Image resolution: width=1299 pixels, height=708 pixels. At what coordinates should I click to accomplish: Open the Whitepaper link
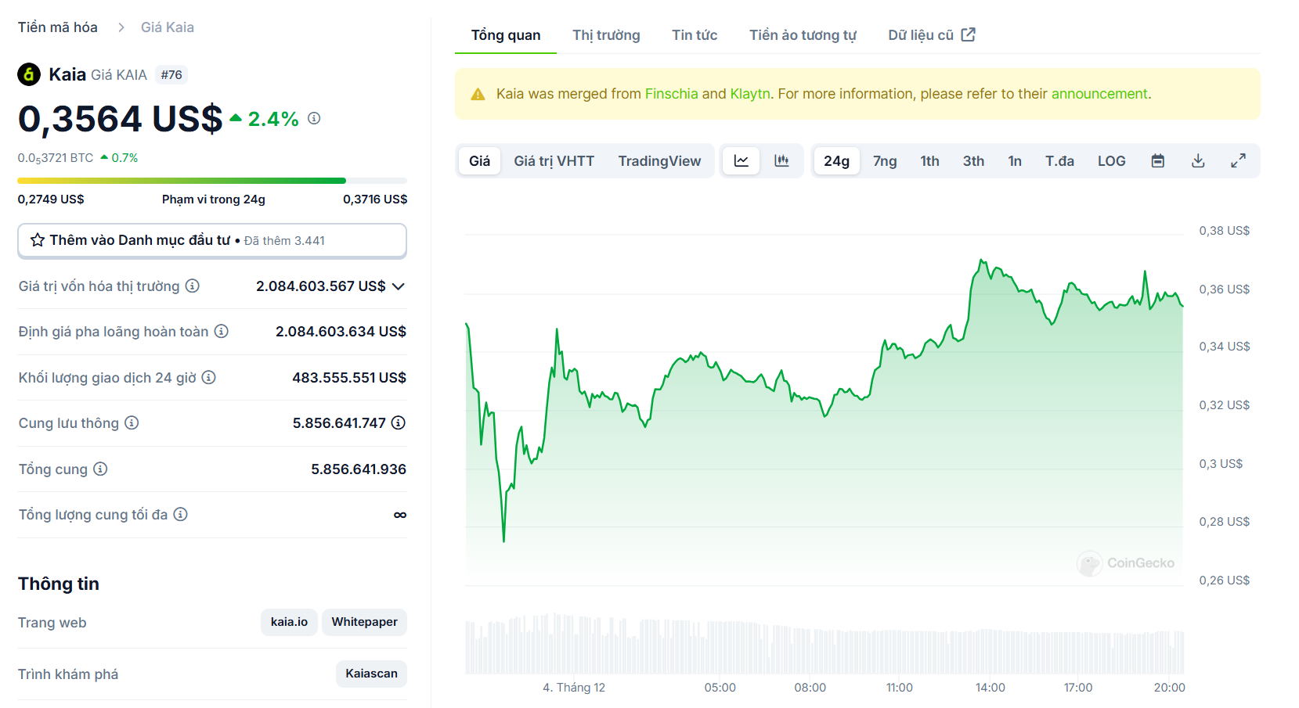click(364, 622)
